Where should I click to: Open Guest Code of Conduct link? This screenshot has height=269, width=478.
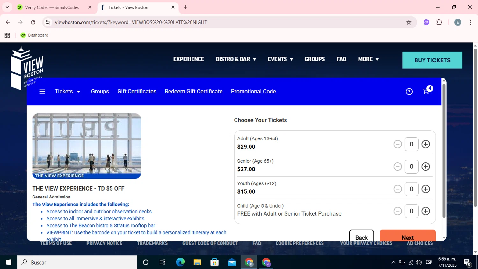pos(210,243)
